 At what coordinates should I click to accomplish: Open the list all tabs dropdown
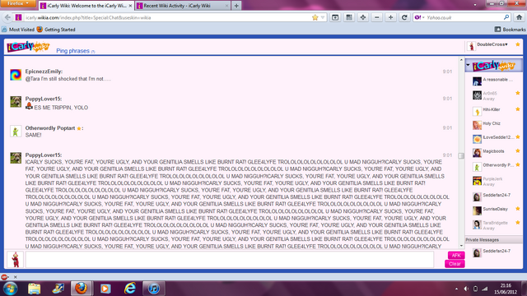[475, 5]
